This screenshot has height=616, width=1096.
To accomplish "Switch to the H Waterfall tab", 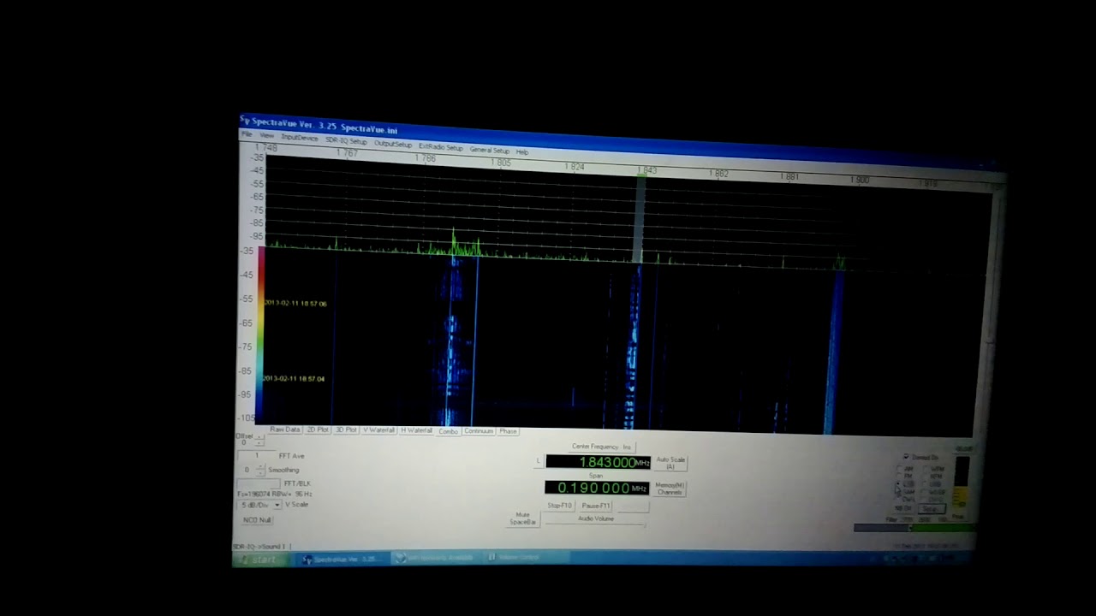I will pos(417,430).
